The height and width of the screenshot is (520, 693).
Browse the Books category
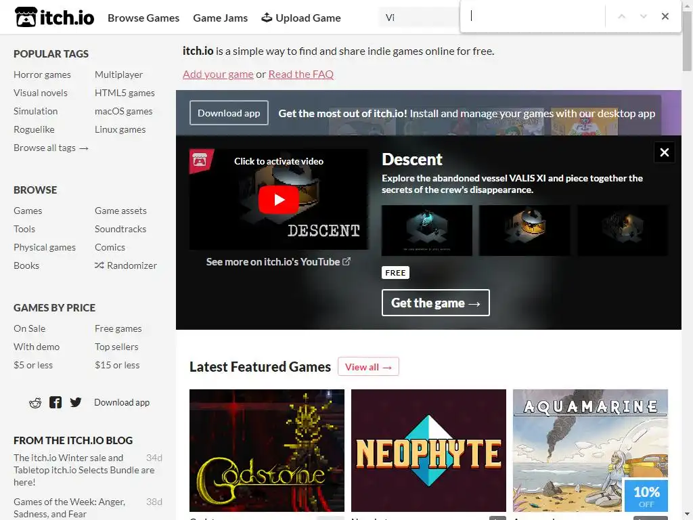pos(26,265)
